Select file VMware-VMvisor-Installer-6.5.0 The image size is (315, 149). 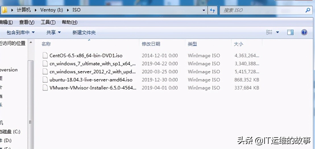tap(93, 88)
